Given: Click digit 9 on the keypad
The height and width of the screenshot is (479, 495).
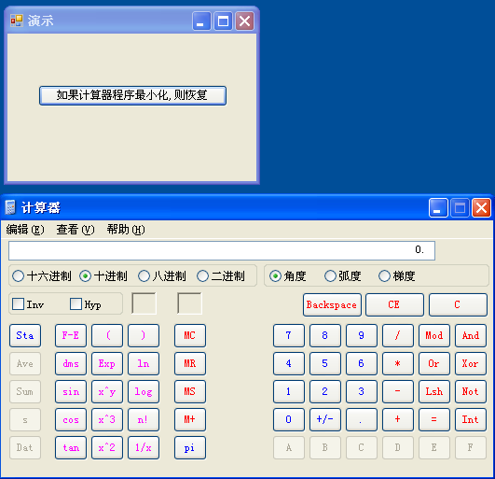Looking at the screenshot, I should pos(361,335).
